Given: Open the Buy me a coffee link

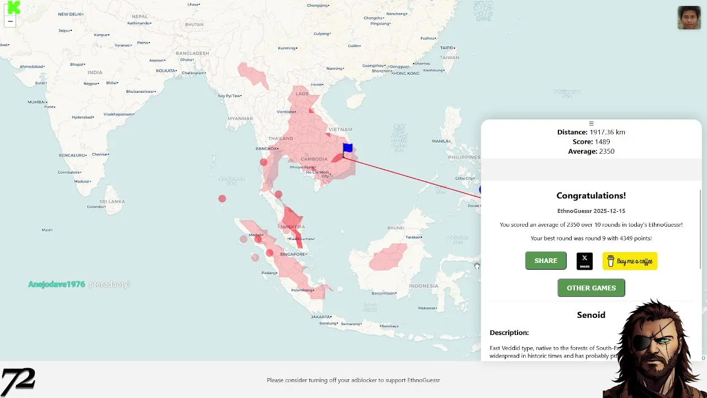Looking at the screenshot, I should point(630,261).
